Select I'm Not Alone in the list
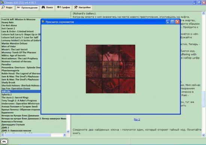 pos(9,25)
